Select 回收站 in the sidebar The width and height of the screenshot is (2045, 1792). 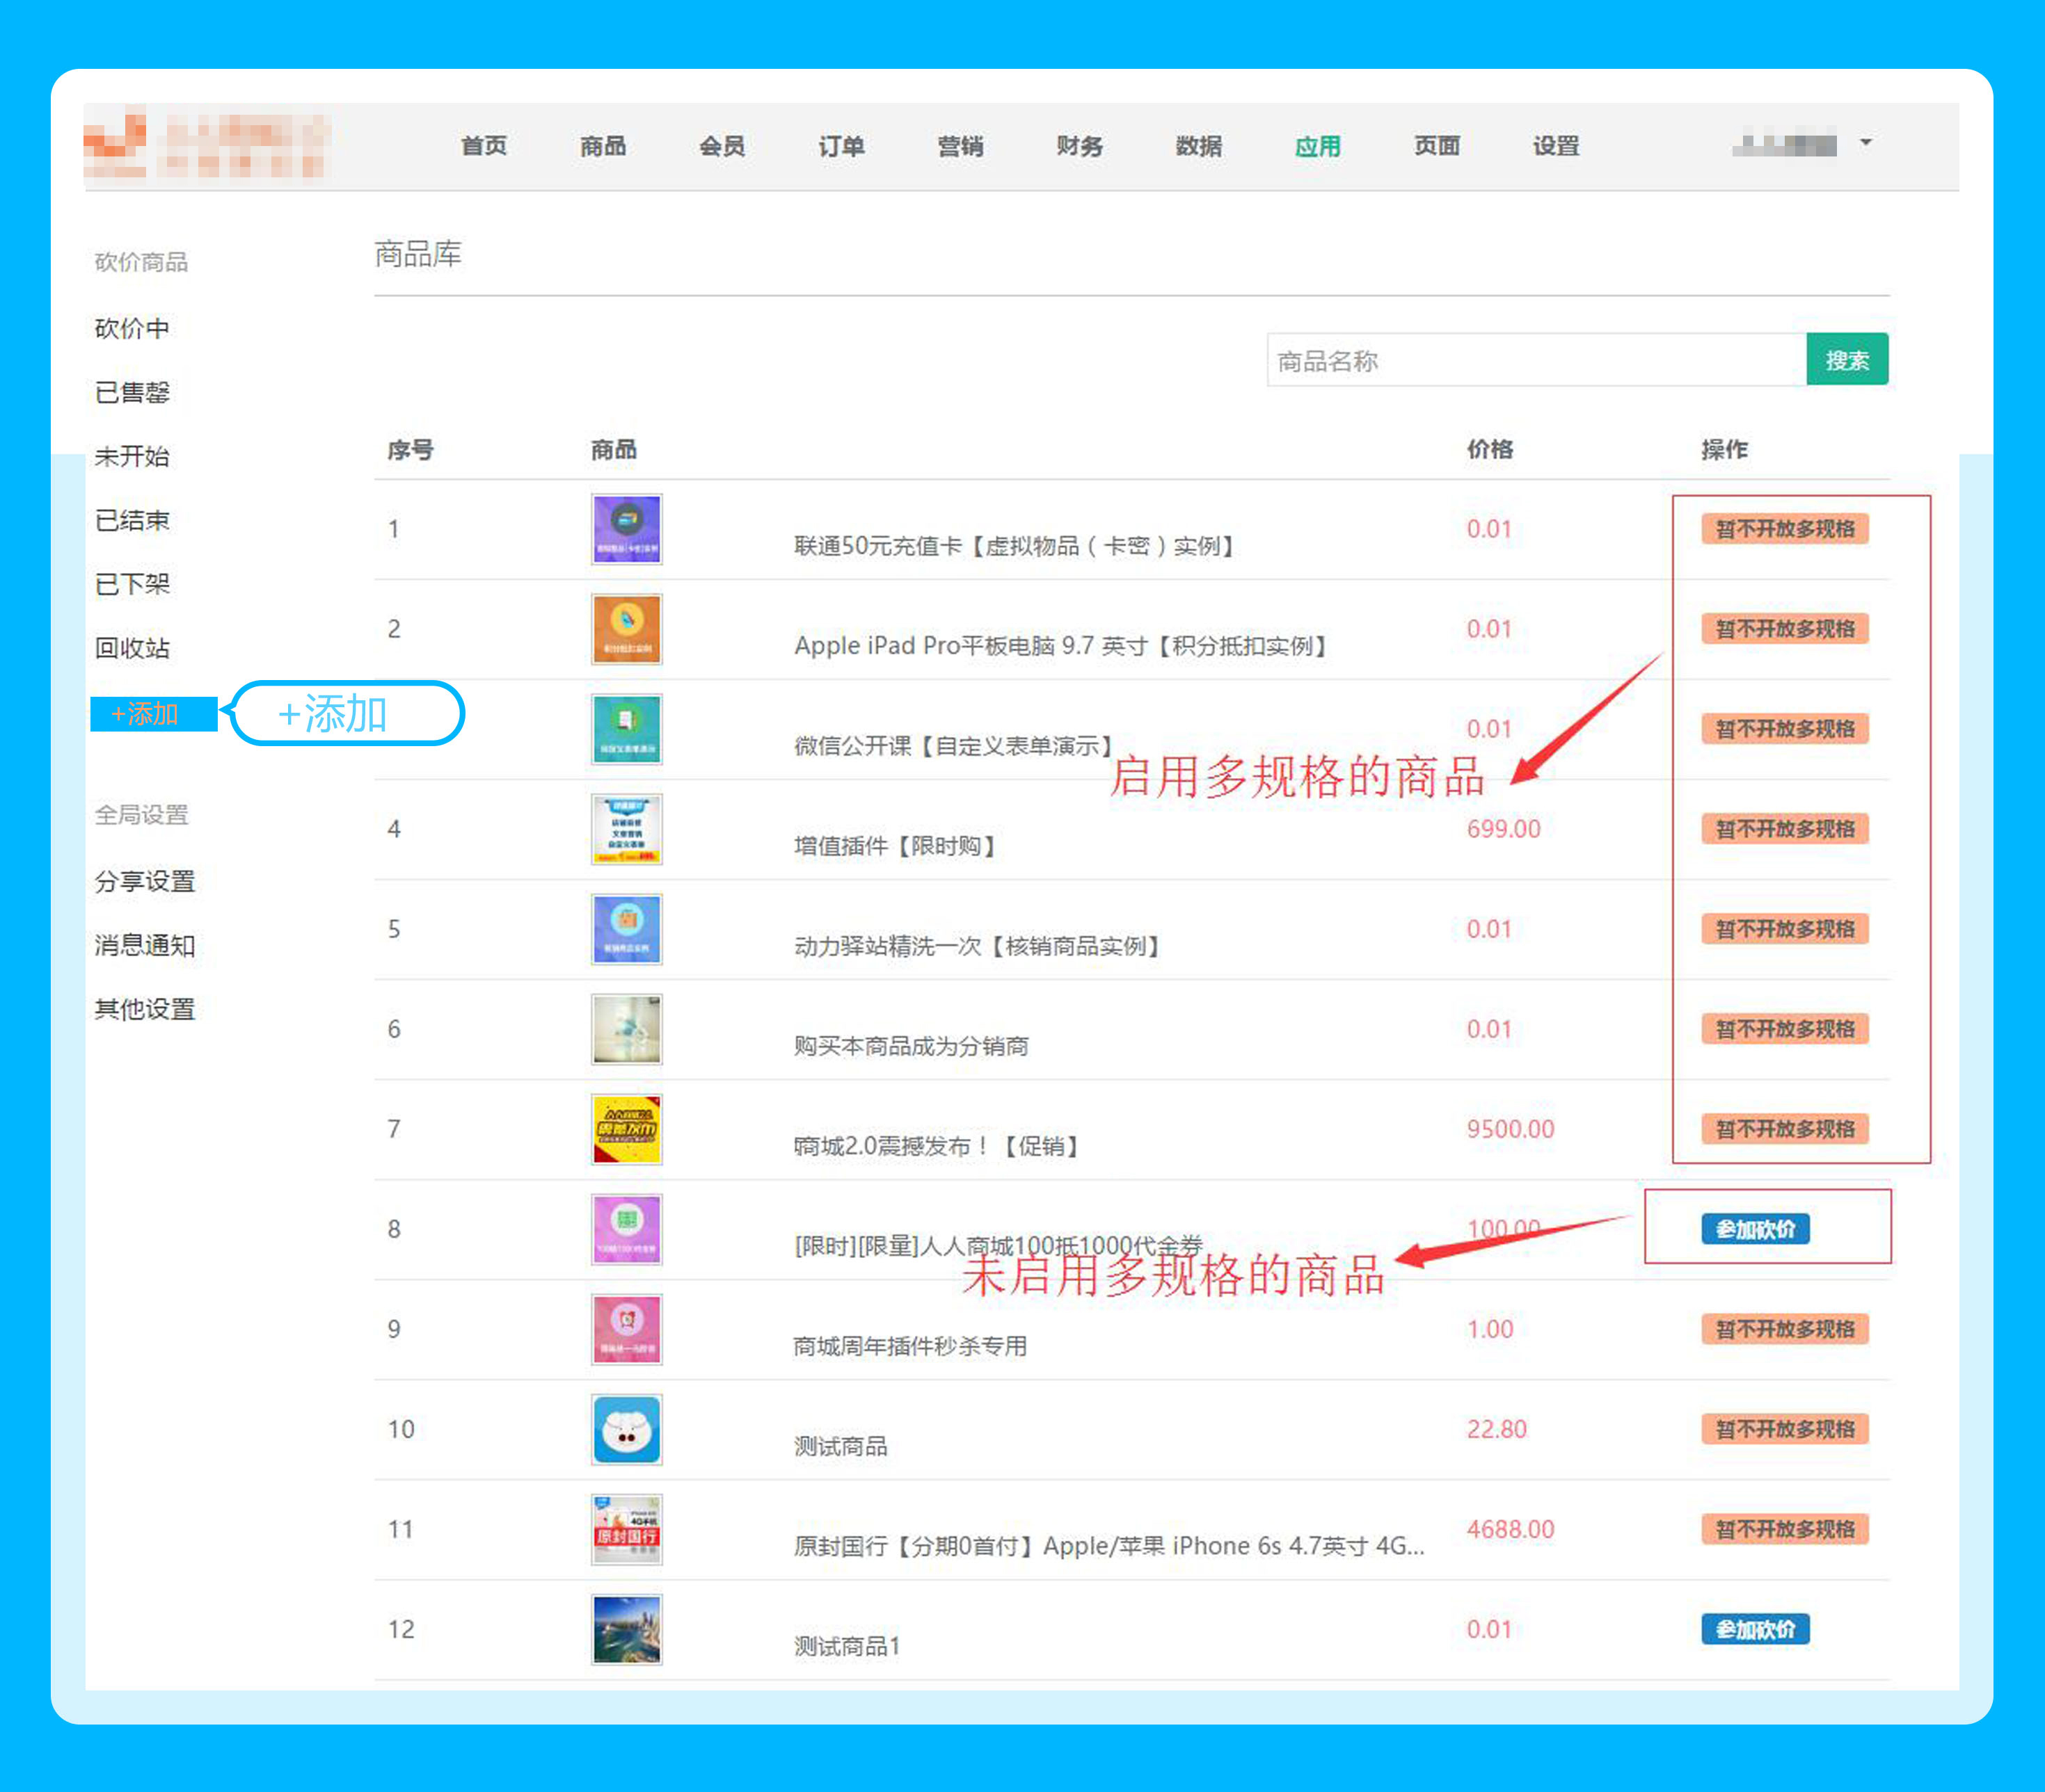(x=132, y=648)
